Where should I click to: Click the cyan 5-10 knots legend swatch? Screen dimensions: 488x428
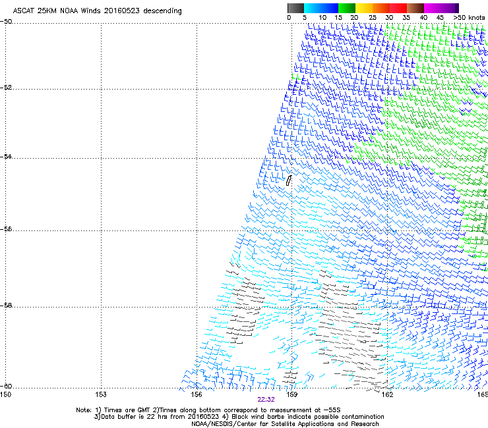(313, 8)
